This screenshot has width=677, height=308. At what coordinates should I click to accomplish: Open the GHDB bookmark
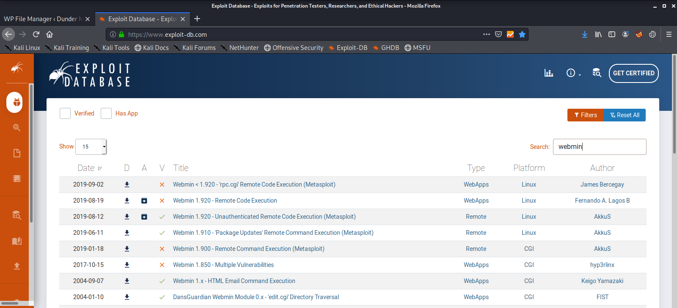pyautogui.click(x=386, y=48)
